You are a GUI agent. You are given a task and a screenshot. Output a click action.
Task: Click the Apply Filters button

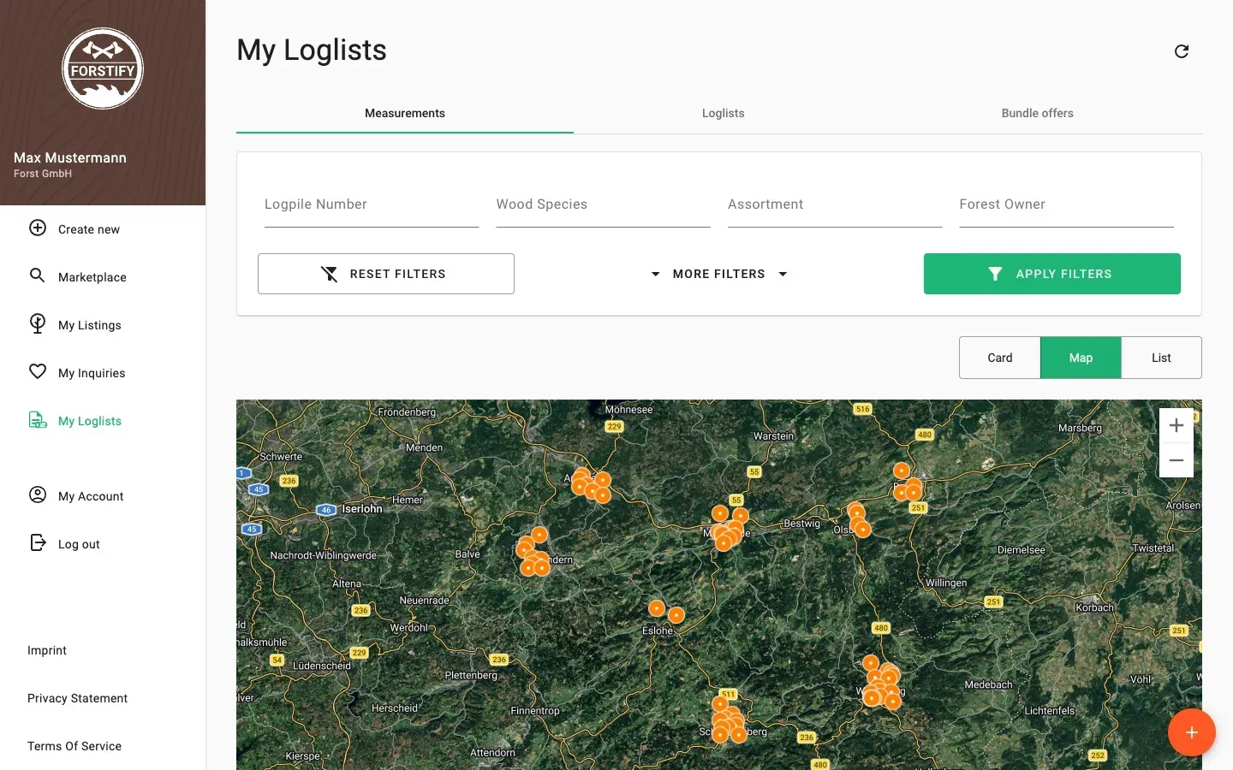click(1052, 274)
